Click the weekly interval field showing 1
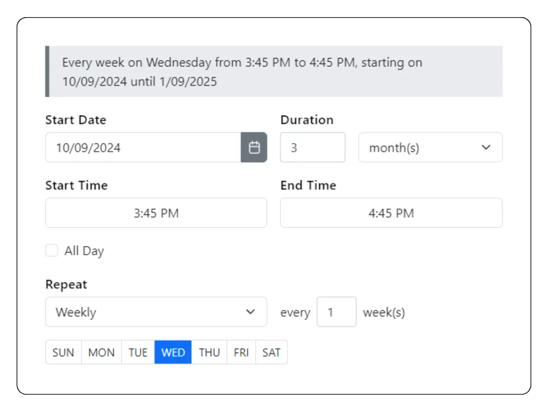Screen dimensions: 550x411 pos(337,312)
